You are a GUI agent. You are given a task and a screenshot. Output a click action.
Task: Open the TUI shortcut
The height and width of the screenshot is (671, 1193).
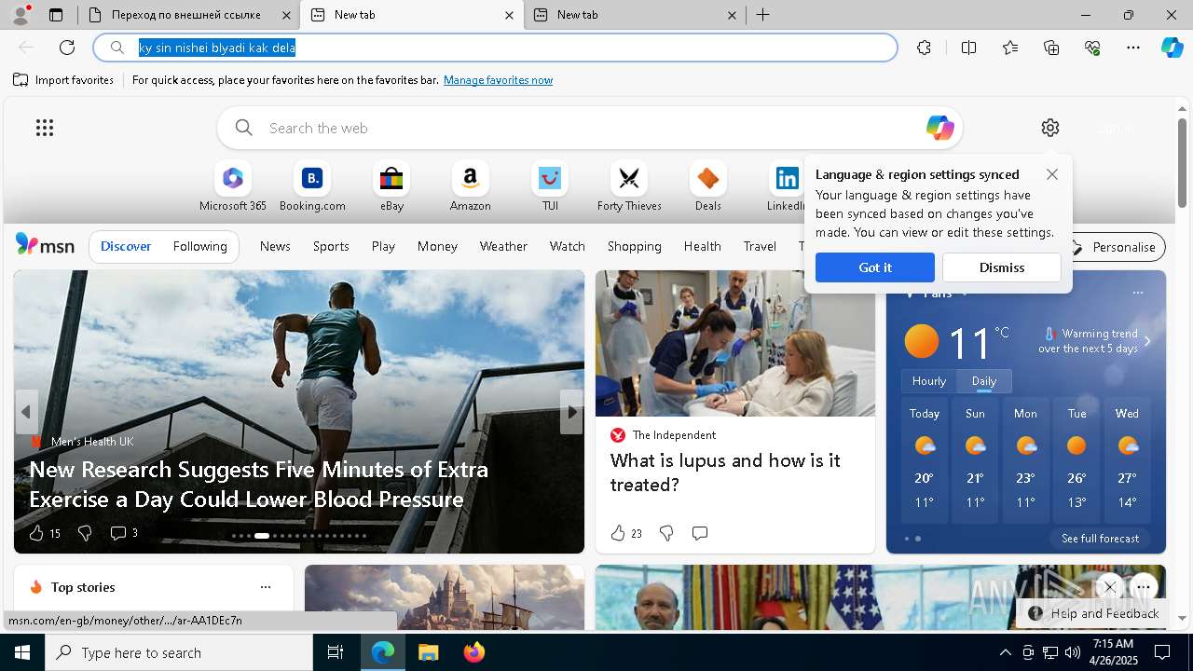pos(550,186)
